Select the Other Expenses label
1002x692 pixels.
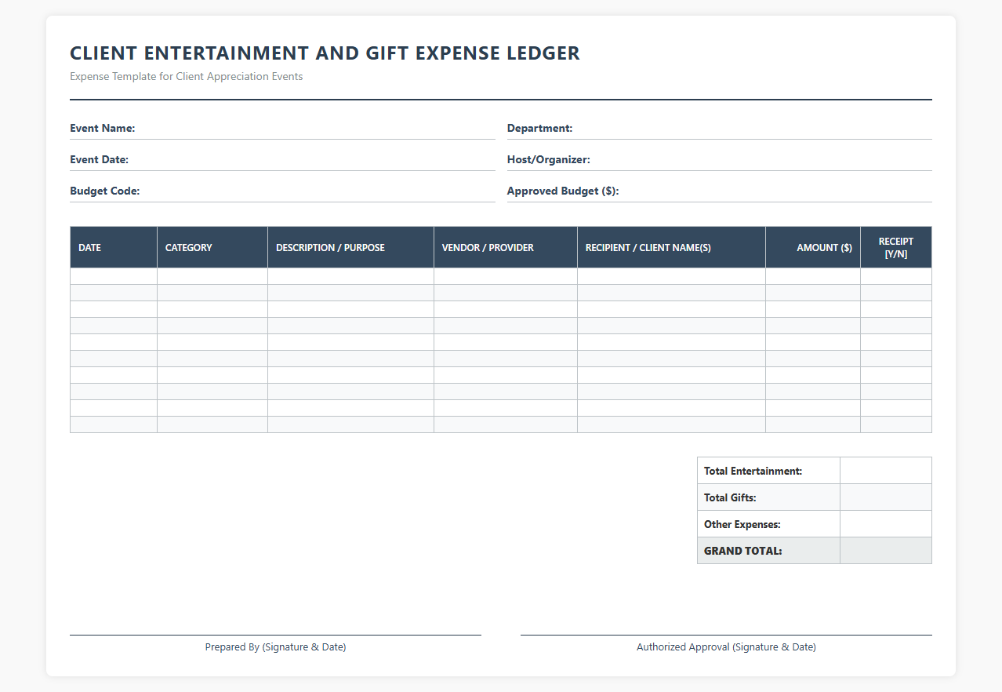[742, 524]
